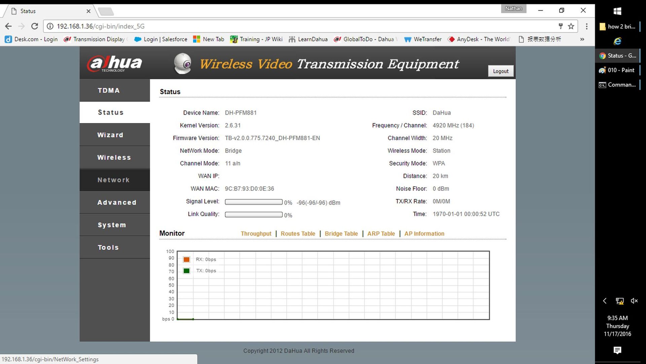This screenshot has height=364, width=646.
Task: Click the Logout button
Action: click(500, 71)
